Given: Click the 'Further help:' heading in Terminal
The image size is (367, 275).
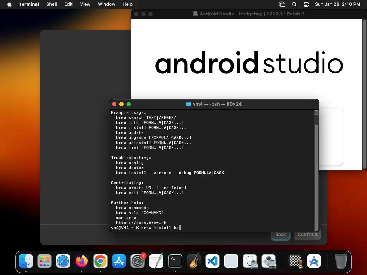Looking at the screenshot, I should click(x=127, y=203).
